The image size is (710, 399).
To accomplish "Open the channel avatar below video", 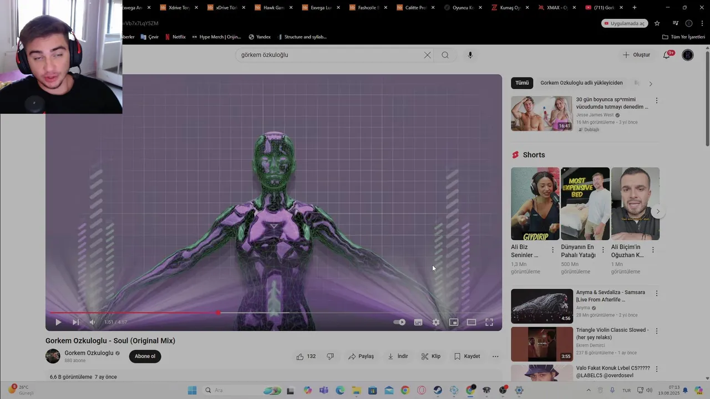I will point(53,356).
